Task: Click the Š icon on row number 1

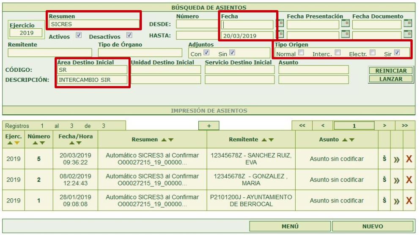Action: click(384, 200)
